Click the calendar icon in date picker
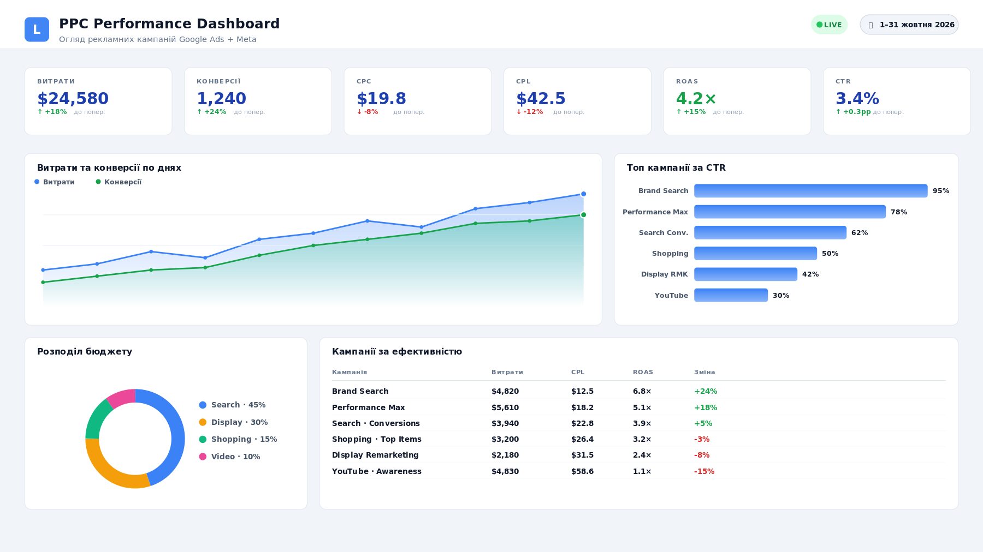983x552 pixels. tap(871, 25)
